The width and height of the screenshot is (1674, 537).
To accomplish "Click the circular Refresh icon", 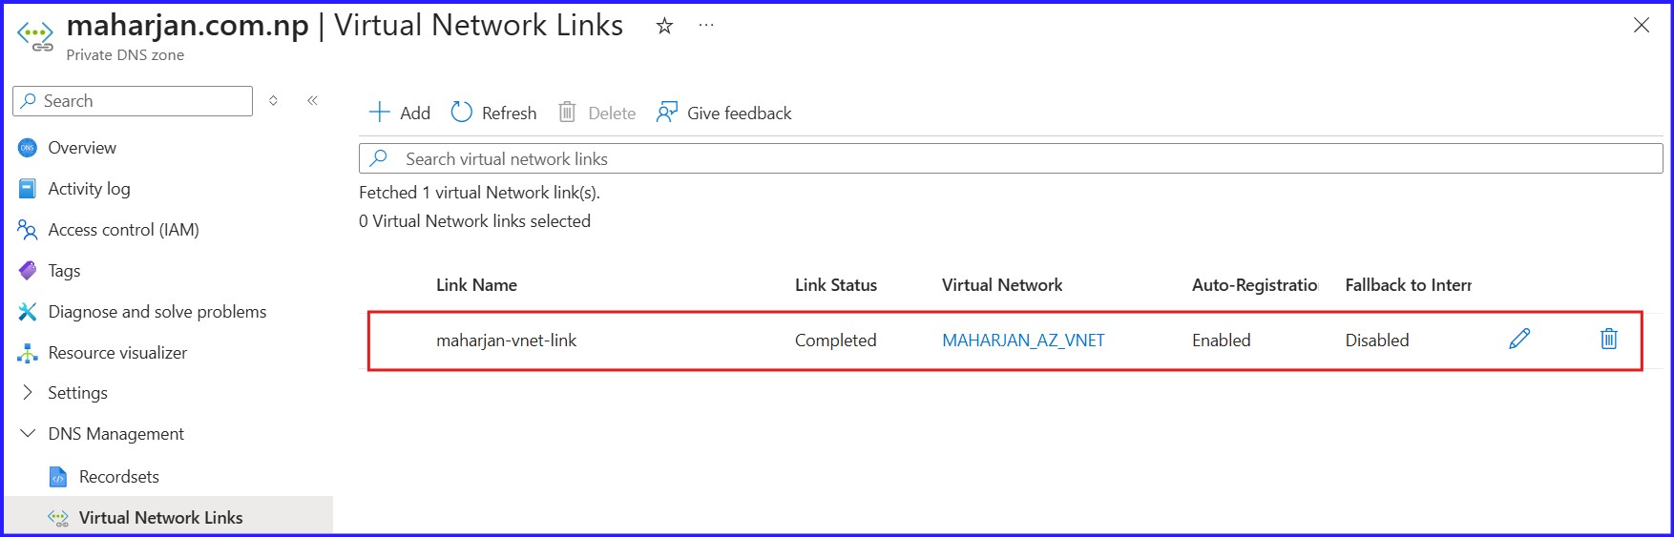I will point(462,113).
